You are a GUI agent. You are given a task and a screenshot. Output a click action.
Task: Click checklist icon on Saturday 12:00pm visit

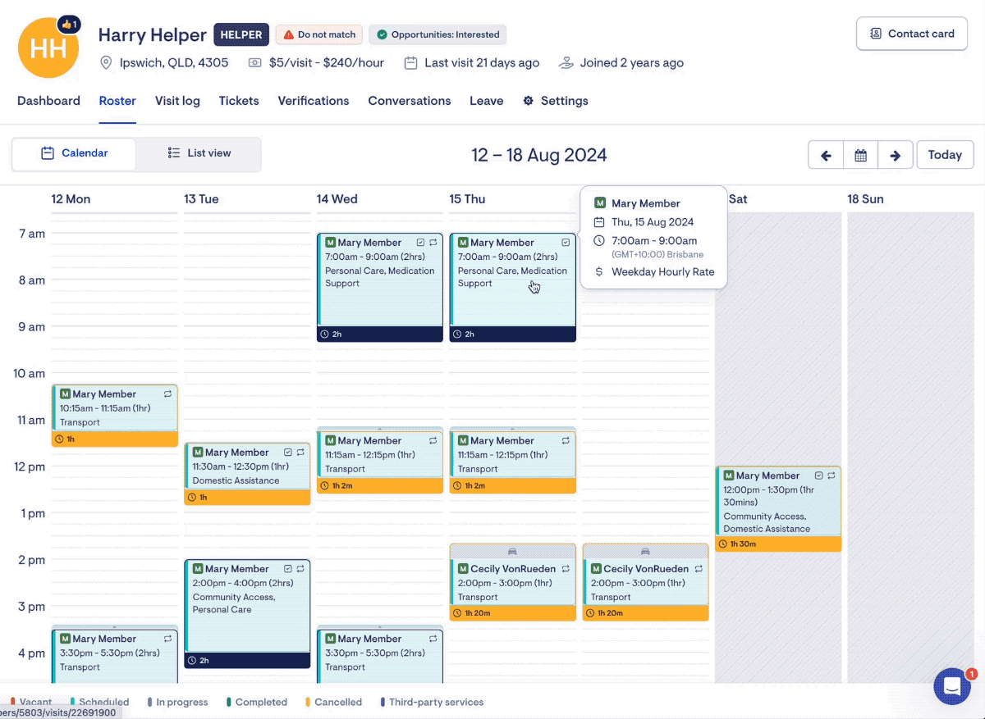tap(818, 476)
